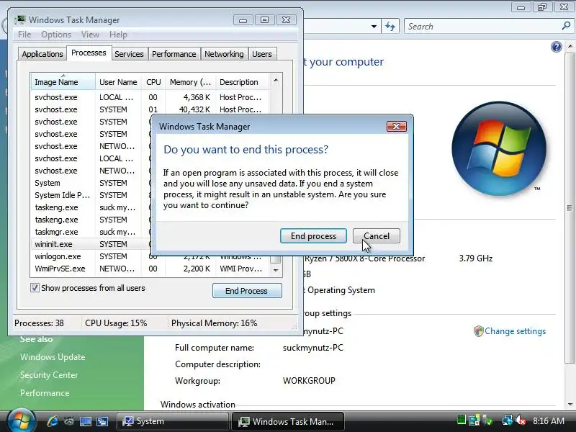The image size is (576, 432).
Task: Activate Windows Task Manager taskbar button
Action: pos(287,421)
